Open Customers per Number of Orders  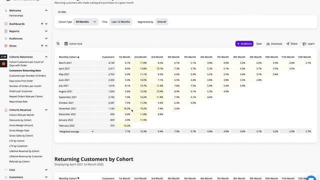pyautogui.click(x=27, y=75)
